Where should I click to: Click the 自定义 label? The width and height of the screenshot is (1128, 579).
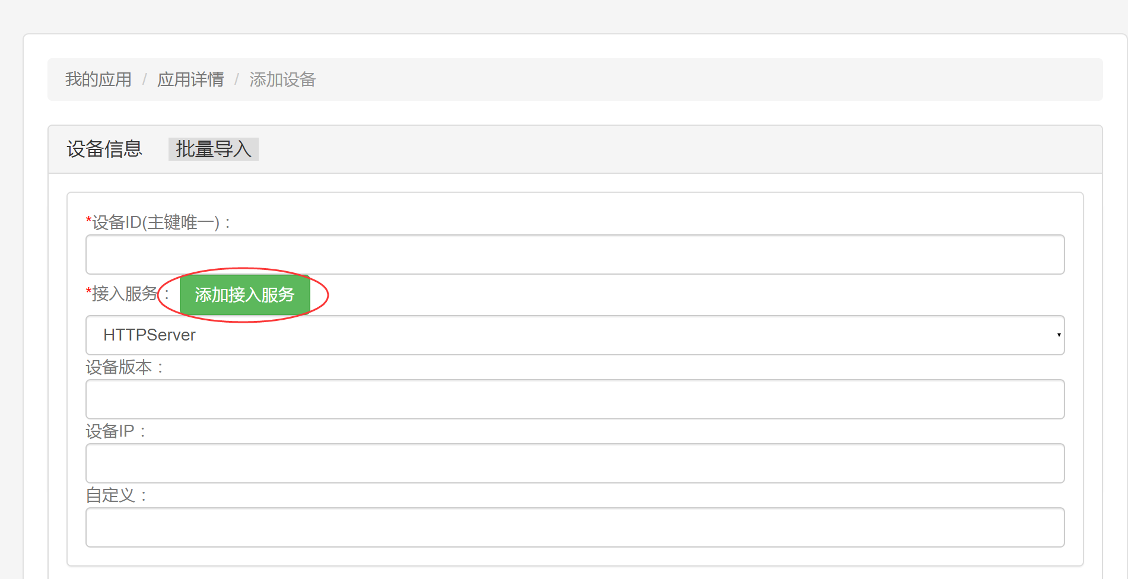(x=111, y=495)
